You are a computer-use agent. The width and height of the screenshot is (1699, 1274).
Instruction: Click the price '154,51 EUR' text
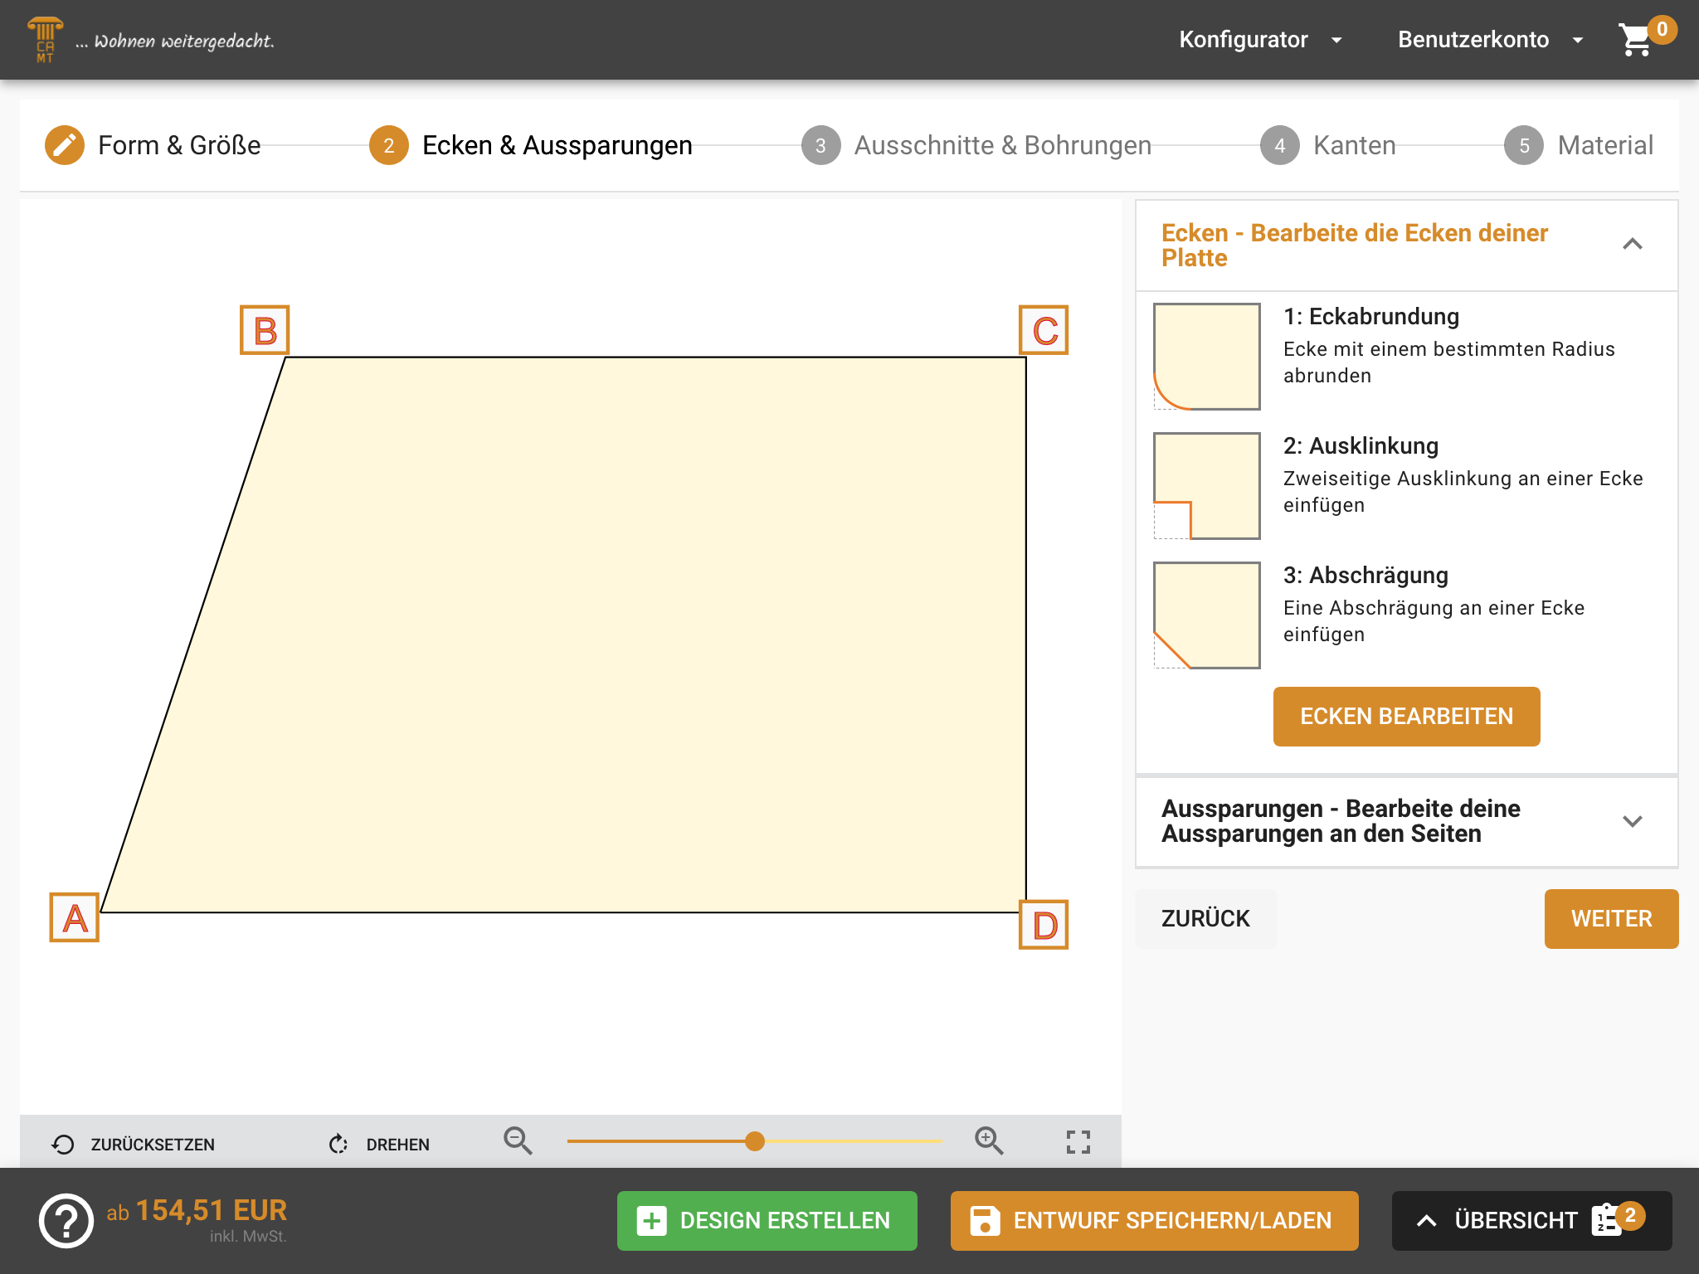(x=212, y=1210)
